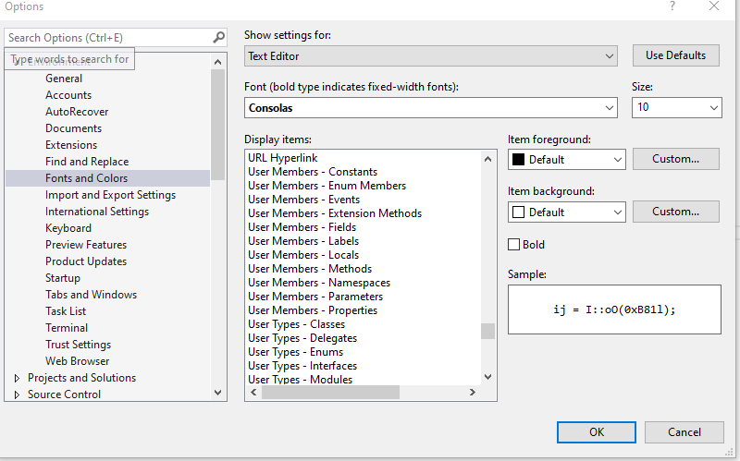This screenshot has height=461, width=740.
Task: Select User Types - Classes display item
Action: point(296,324)
